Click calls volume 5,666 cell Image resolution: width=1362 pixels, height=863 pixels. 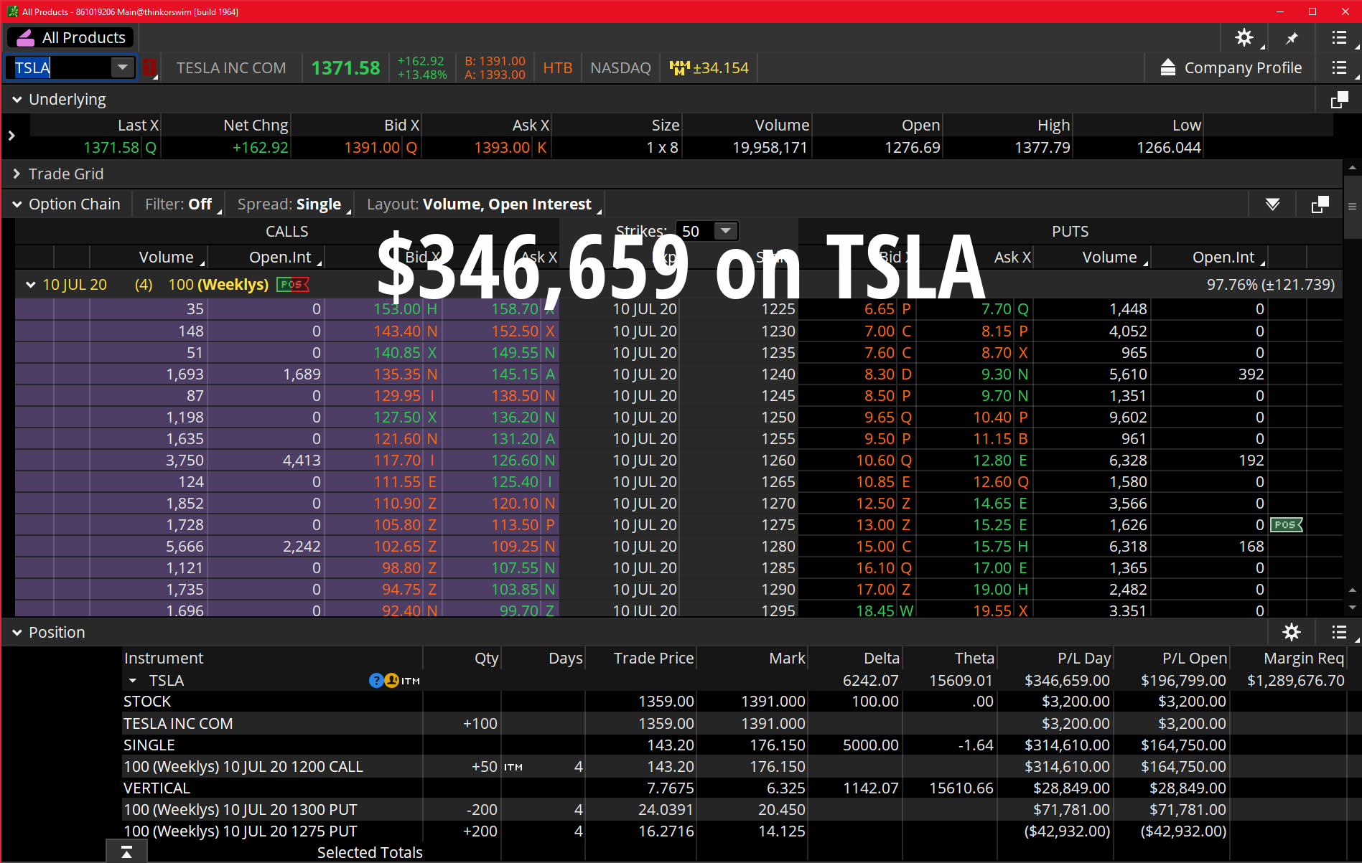[x=185, y=547]
